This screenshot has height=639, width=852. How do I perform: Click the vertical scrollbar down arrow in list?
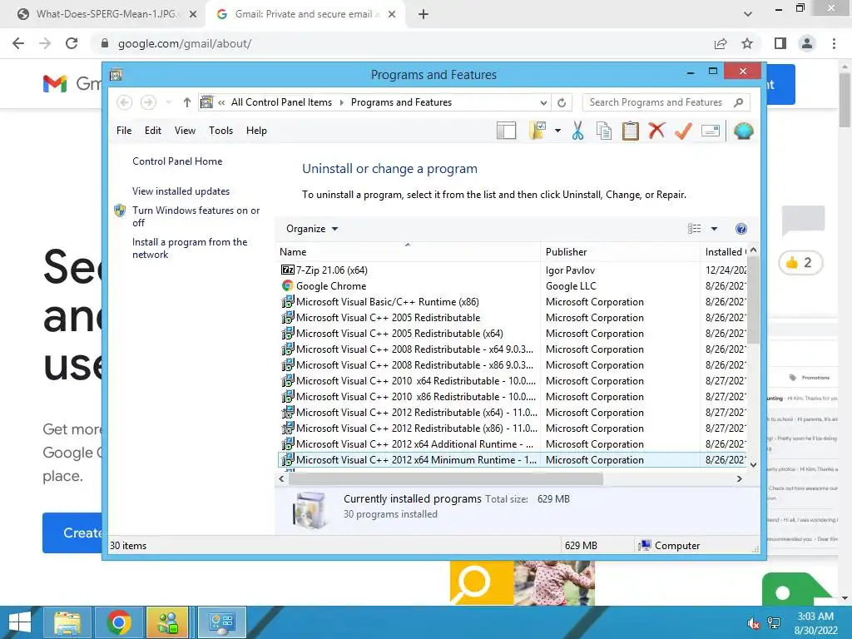pyautogui.click(x=753, y=464)
